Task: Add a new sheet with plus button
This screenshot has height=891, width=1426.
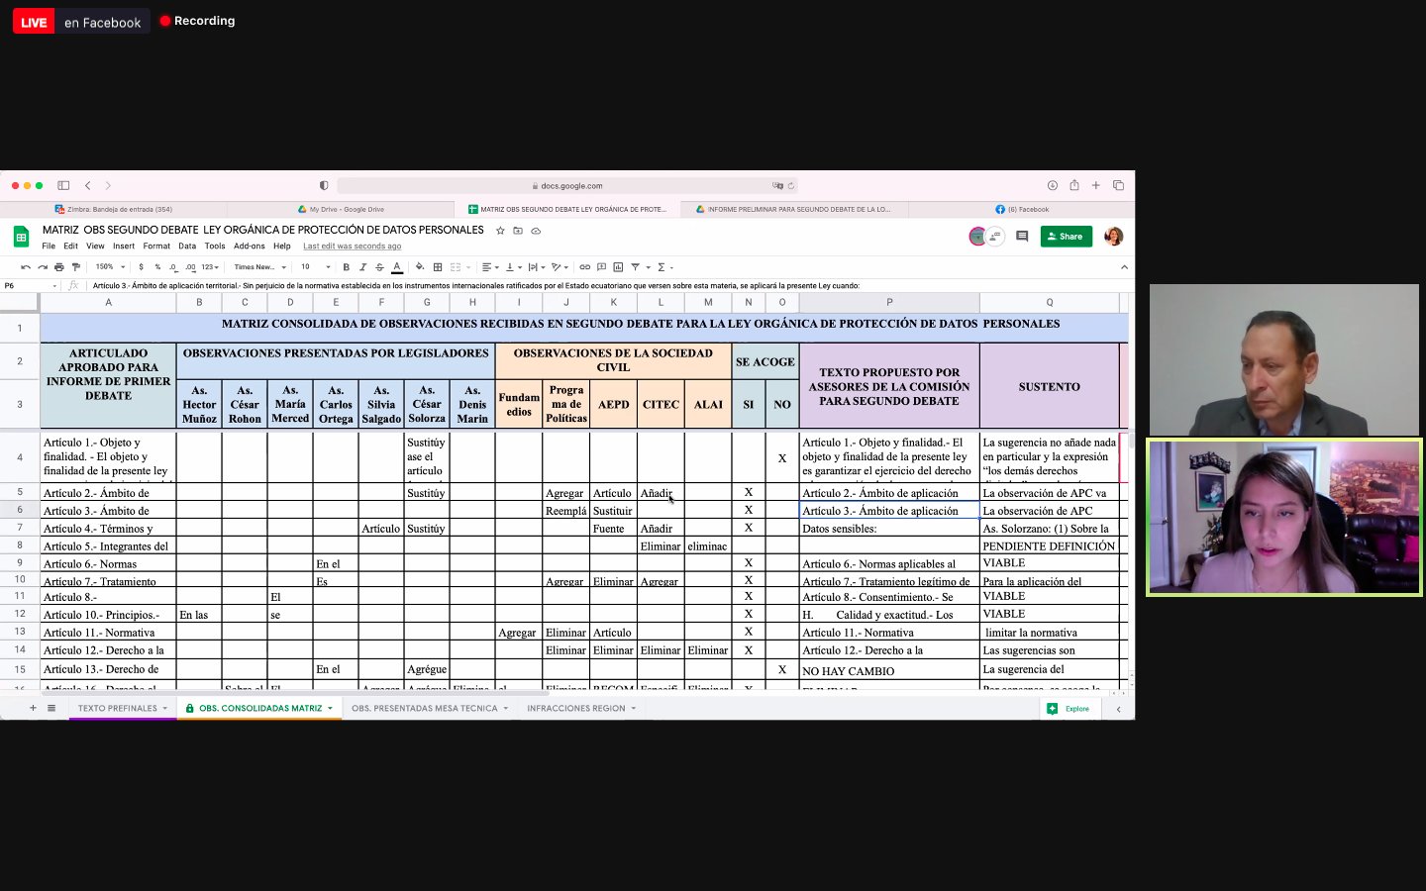Action: [x=33, y=708]
